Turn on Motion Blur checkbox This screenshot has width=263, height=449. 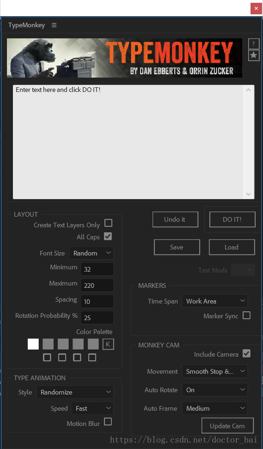(108, 422)
